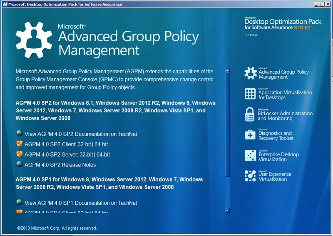Viewport: 333px width, 236px height.
Task: Maximize the Desktop Optimization Pack window
Action: click(322, 4)
